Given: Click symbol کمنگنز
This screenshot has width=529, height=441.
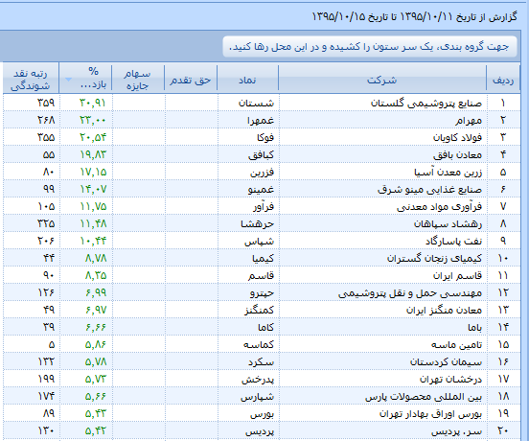Looking at the screenshot, I should click(259, 310).
